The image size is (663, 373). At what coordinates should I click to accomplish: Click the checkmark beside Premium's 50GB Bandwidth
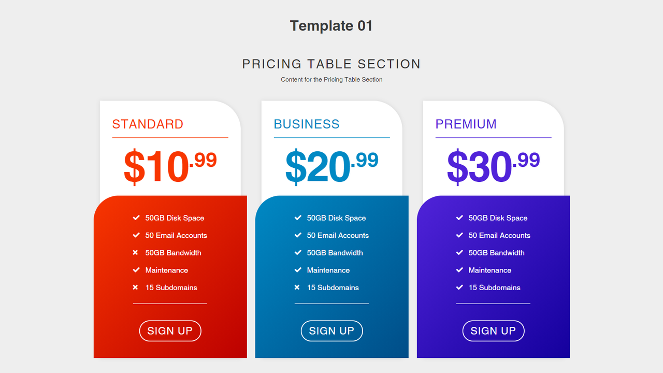tap(459, 252)
